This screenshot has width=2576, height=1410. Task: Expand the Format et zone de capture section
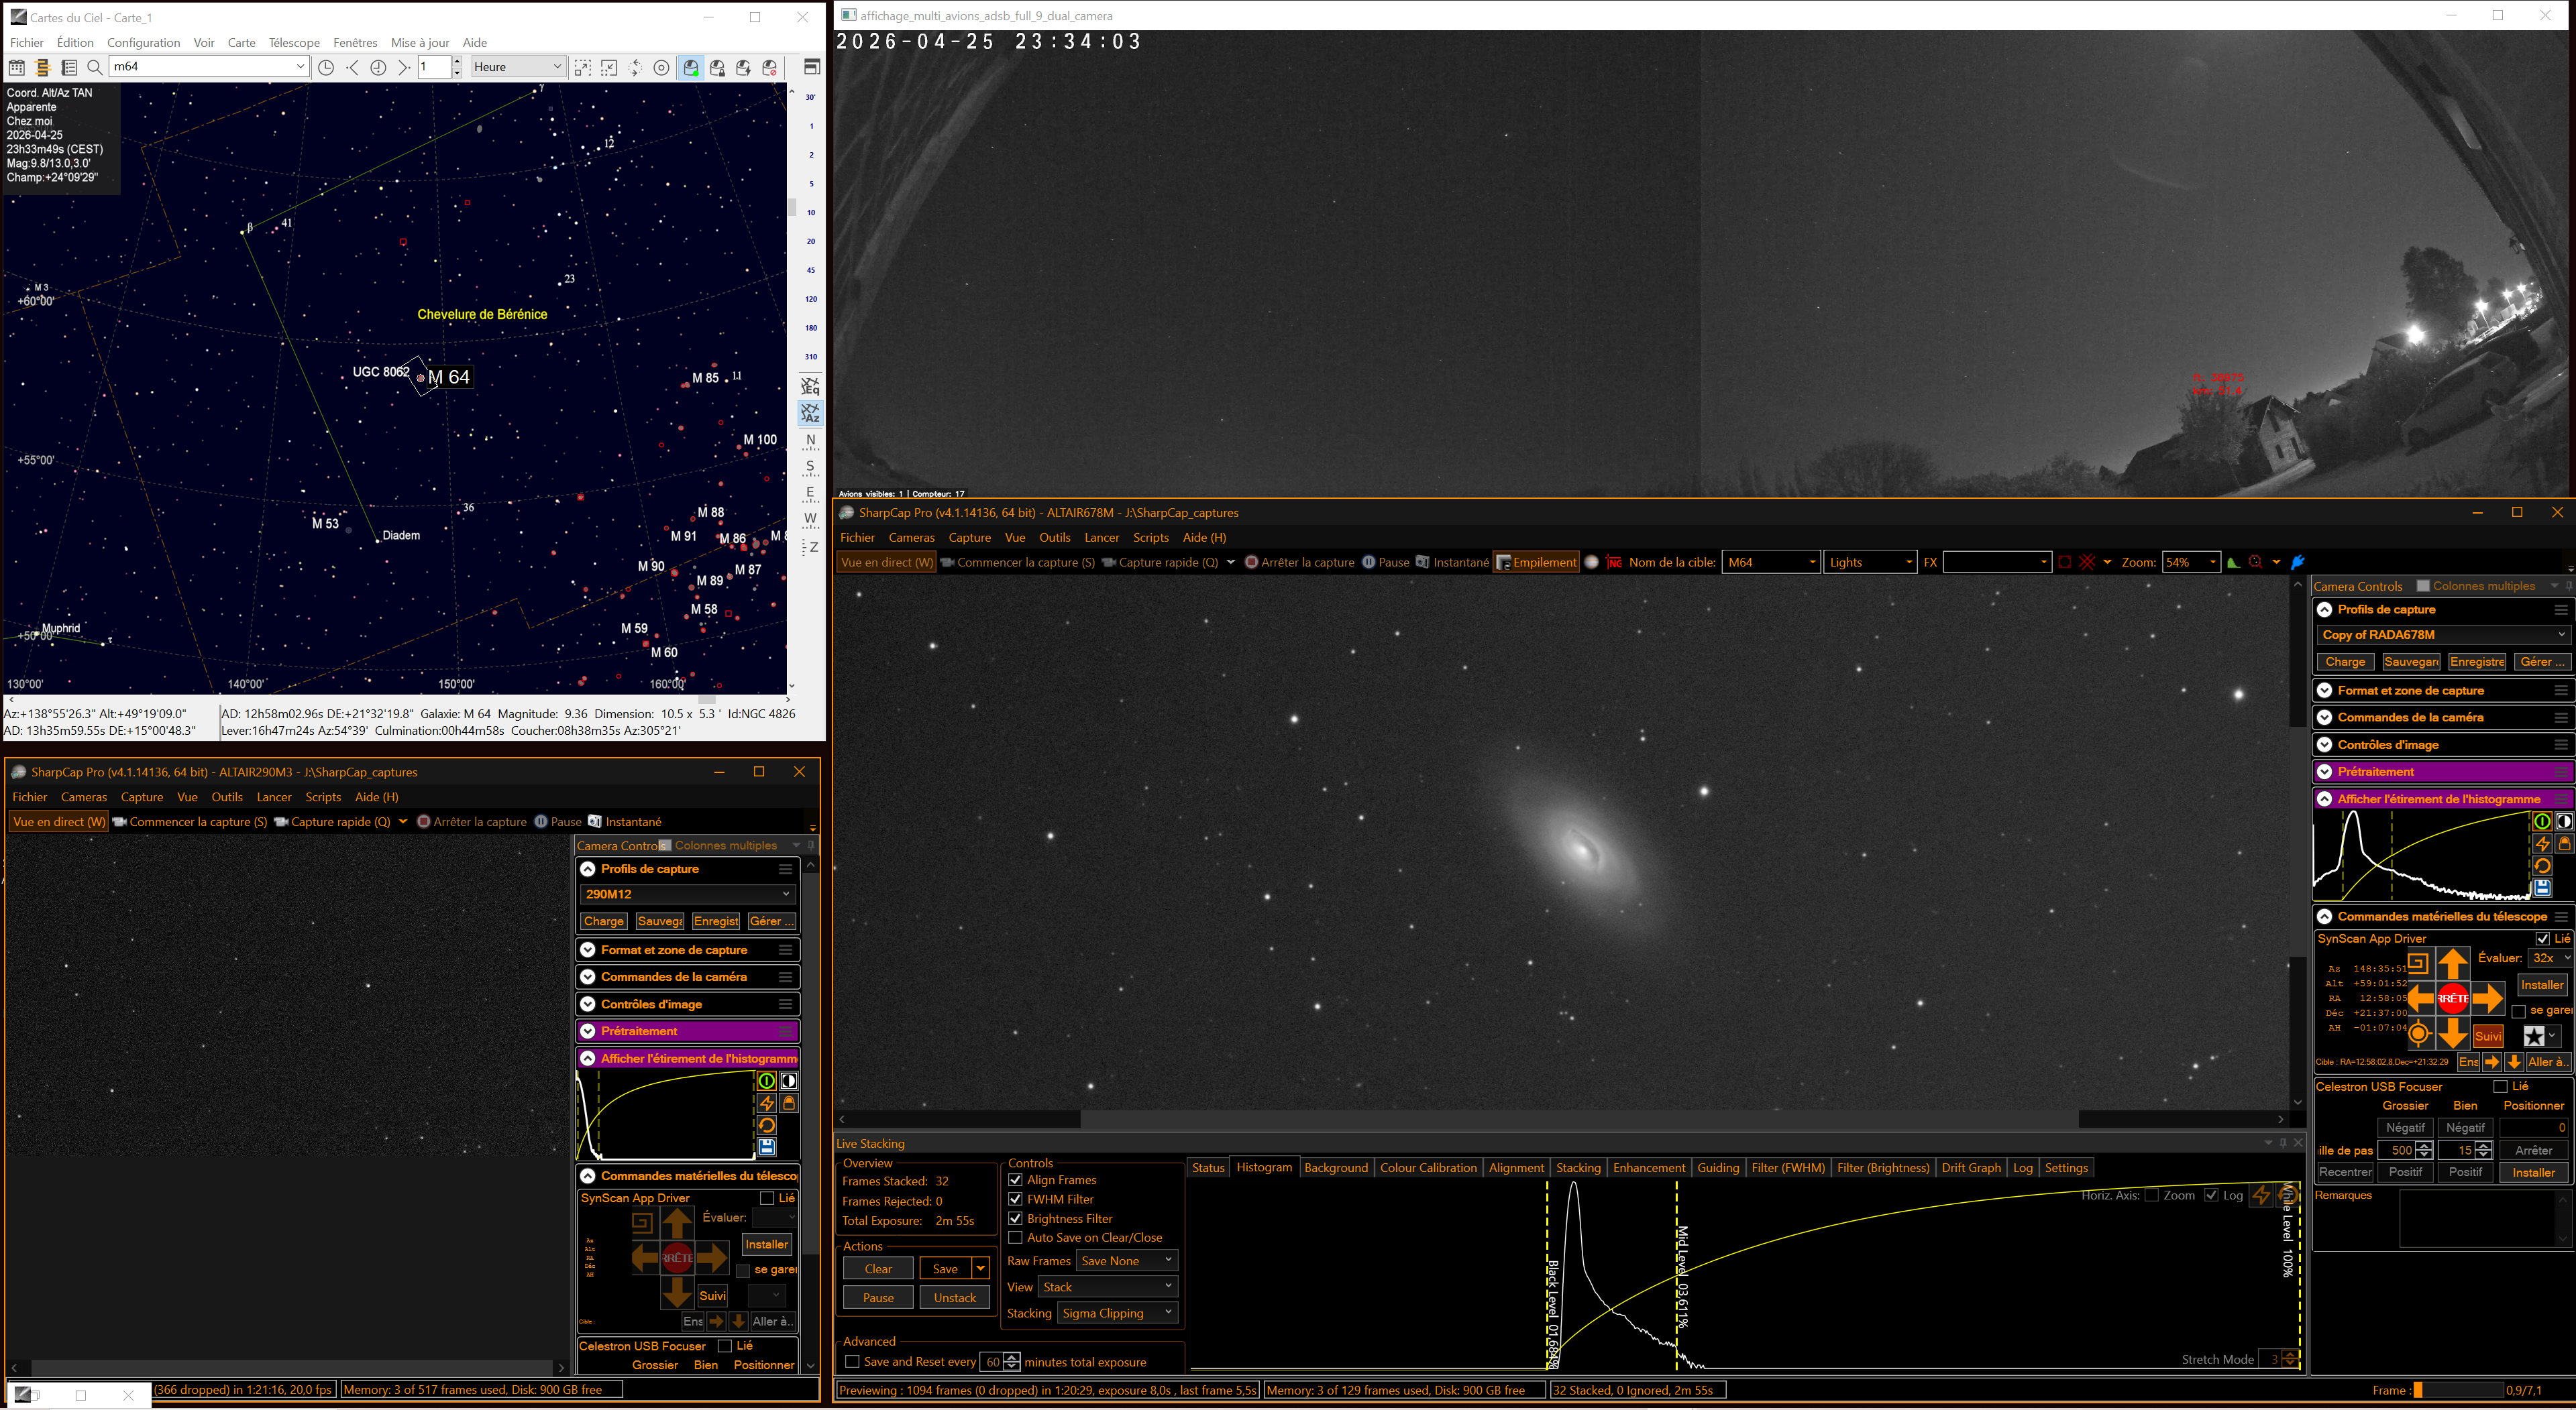(2441, 691)
